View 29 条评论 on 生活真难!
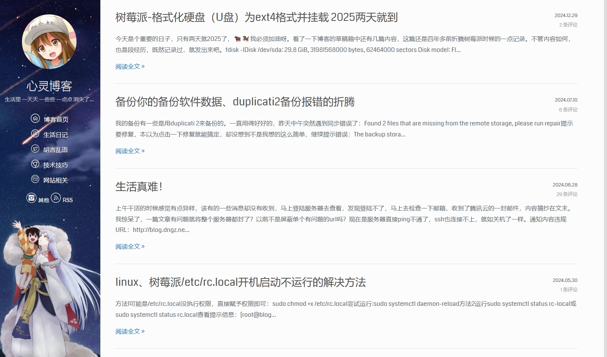The height and width of the screenshot is (357, 607). tap(567, 194)
